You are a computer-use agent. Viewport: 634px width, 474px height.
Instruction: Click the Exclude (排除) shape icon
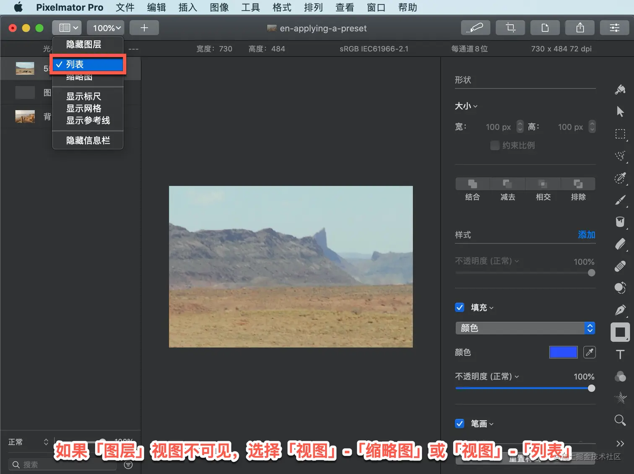coord(578,184)
